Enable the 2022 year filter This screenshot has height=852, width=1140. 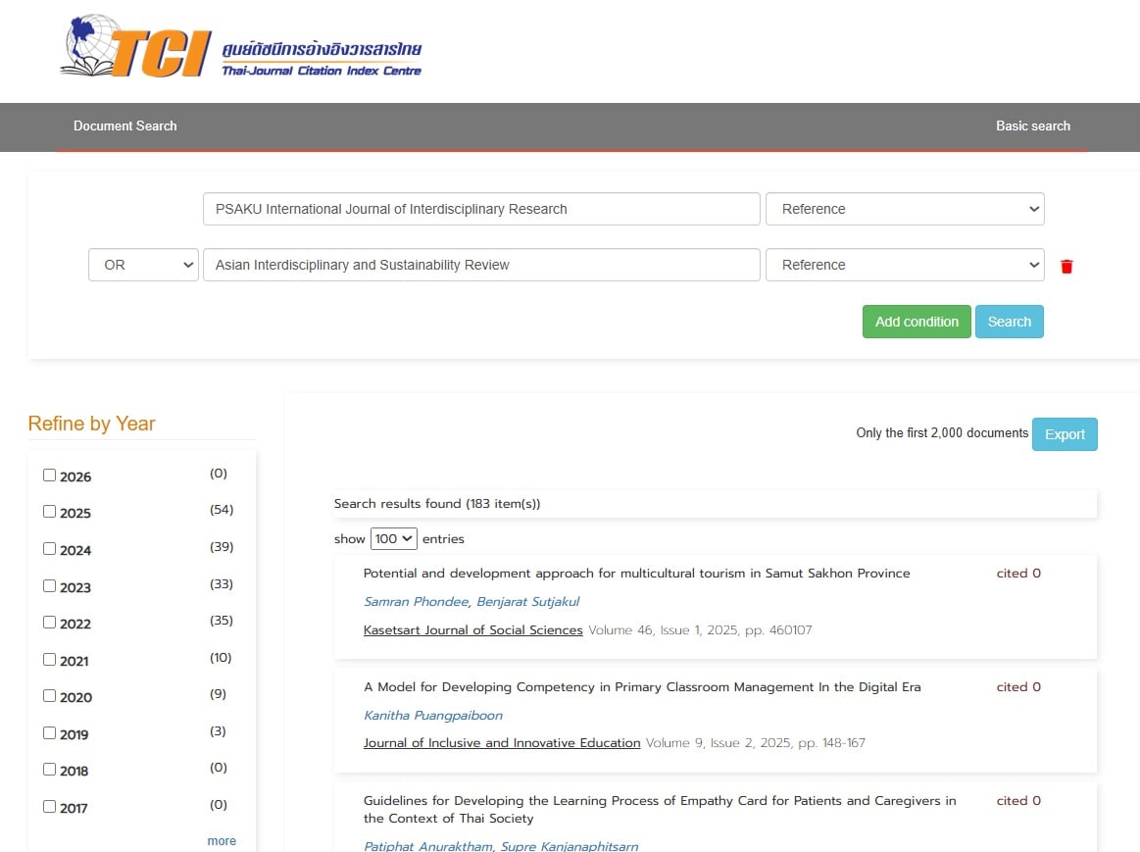(50, 623)
